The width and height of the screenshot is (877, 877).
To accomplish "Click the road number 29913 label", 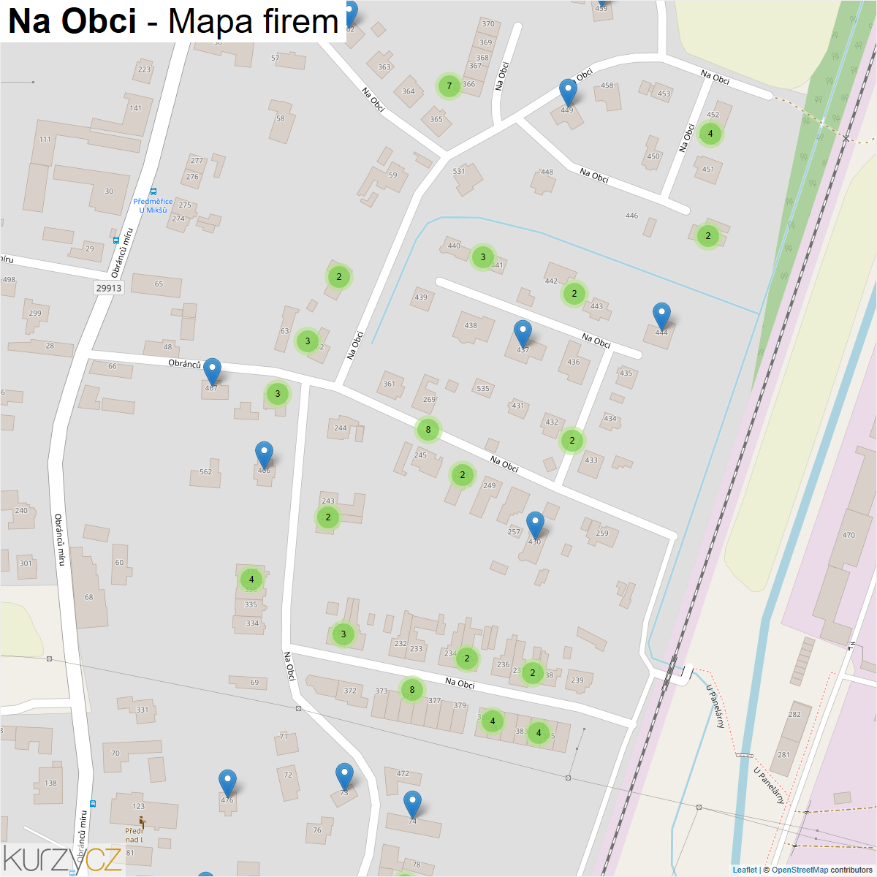I will (109, 288).
